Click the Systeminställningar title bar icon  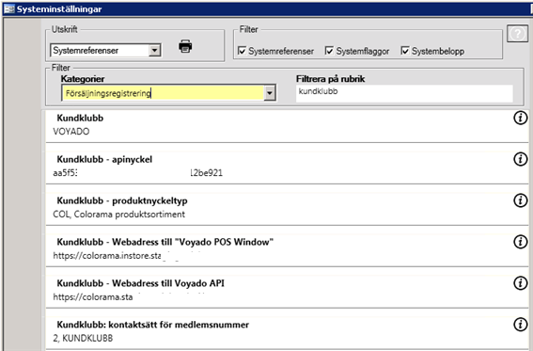(x=9, y=9)
